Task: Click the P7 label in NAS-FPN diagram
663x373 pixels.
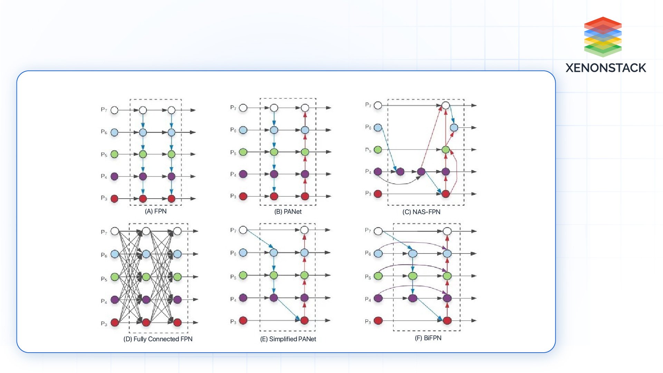Action: point(368,105)
